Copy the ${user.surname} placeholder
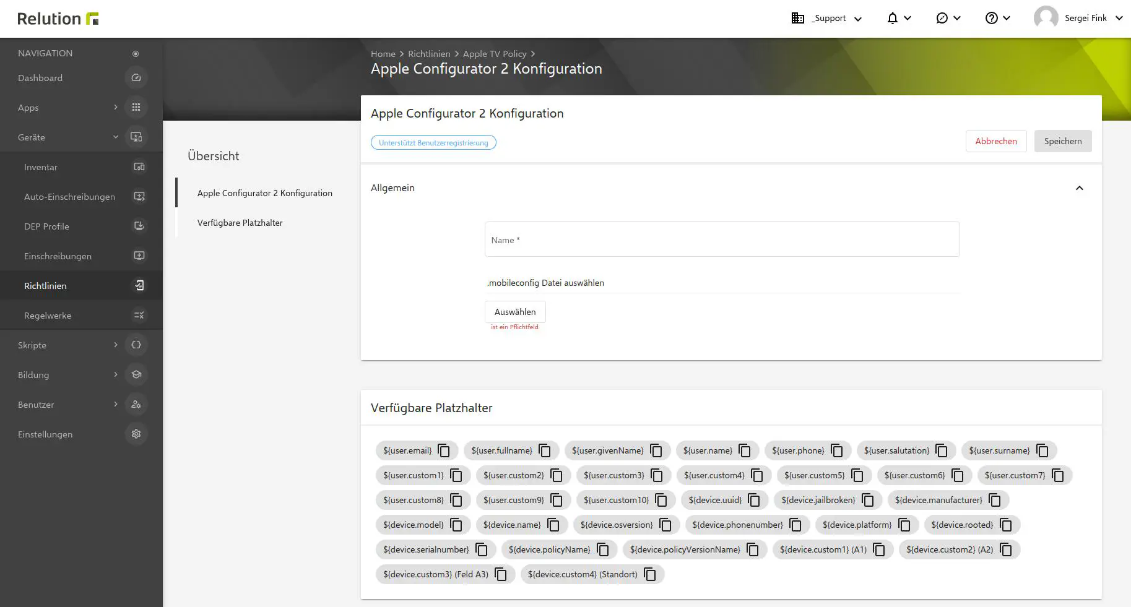 pos(1042,450)
